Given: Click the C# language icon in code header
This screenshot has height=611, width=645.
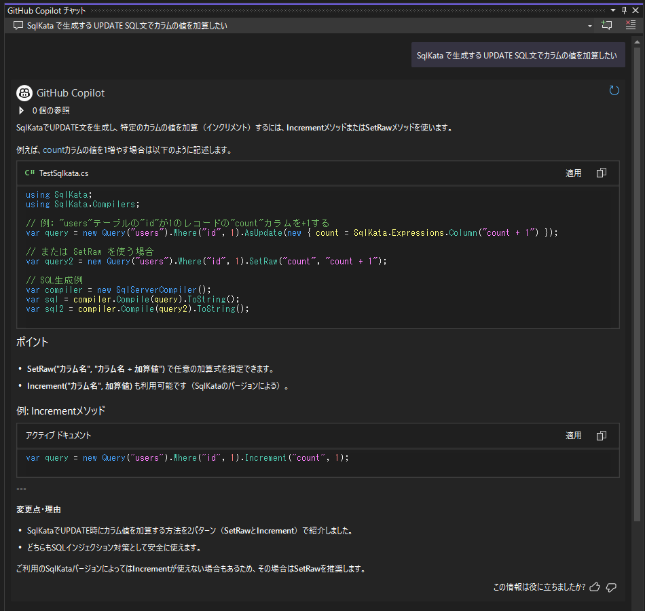Looking at the screenshot, I should (30, 173).
